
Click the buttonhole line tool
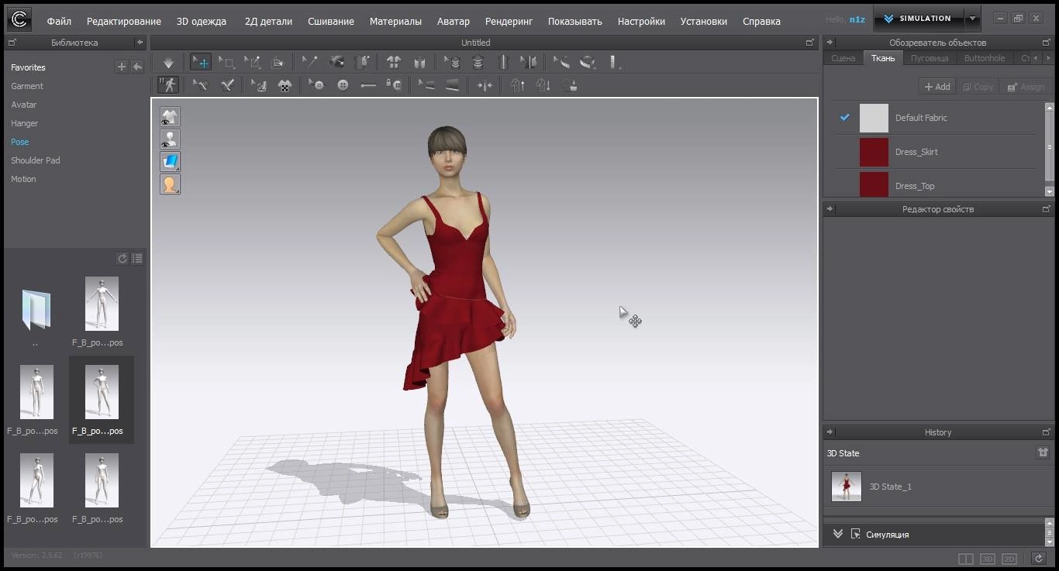point(368,85)
